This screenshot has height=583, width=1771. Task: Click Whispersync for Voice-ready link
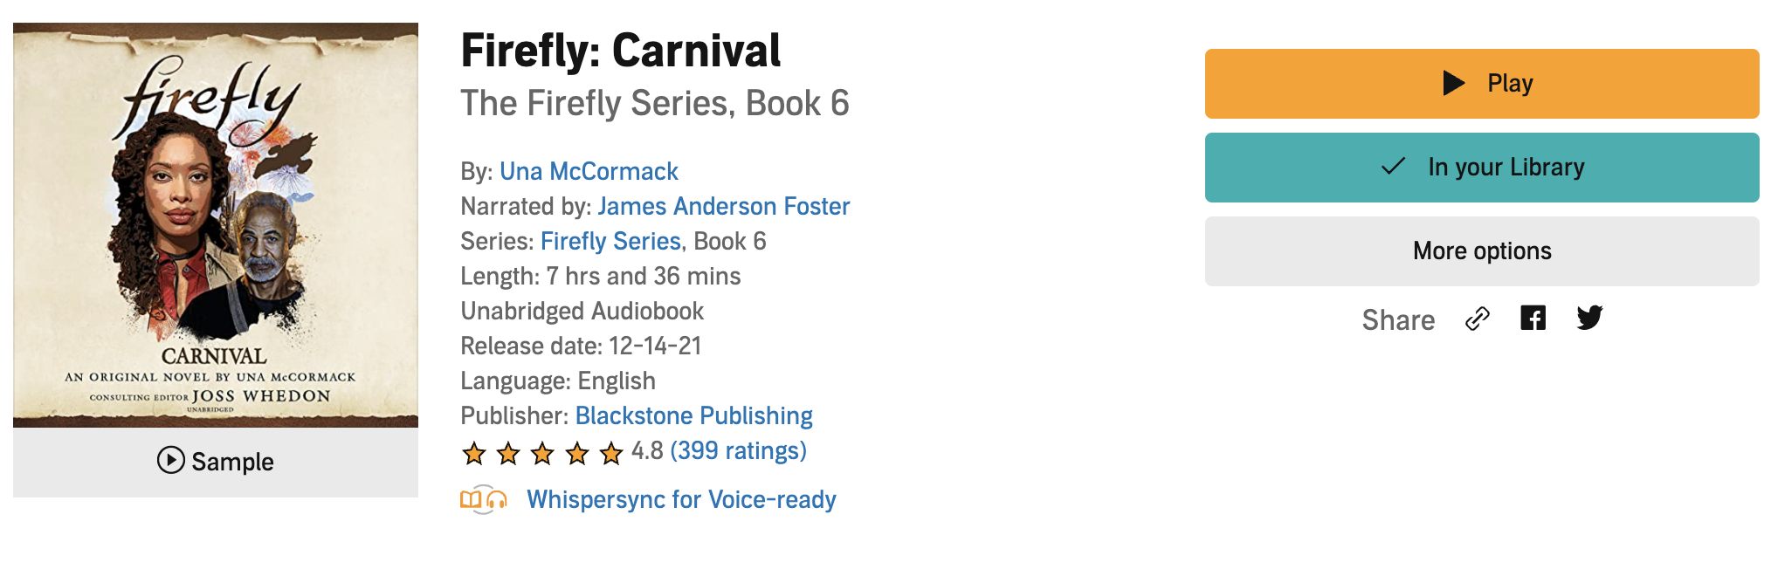click(681, 500)
